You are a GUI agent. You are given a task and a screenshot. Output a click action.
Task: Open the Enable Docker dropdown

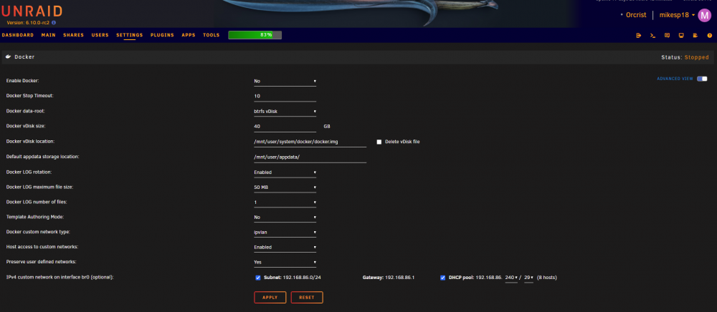(285, 81)
